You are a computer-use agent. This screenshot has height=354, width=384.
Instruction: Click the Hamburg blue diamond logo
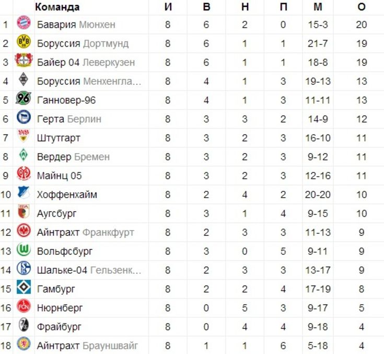pyautogui.click(x=24, y=287)
